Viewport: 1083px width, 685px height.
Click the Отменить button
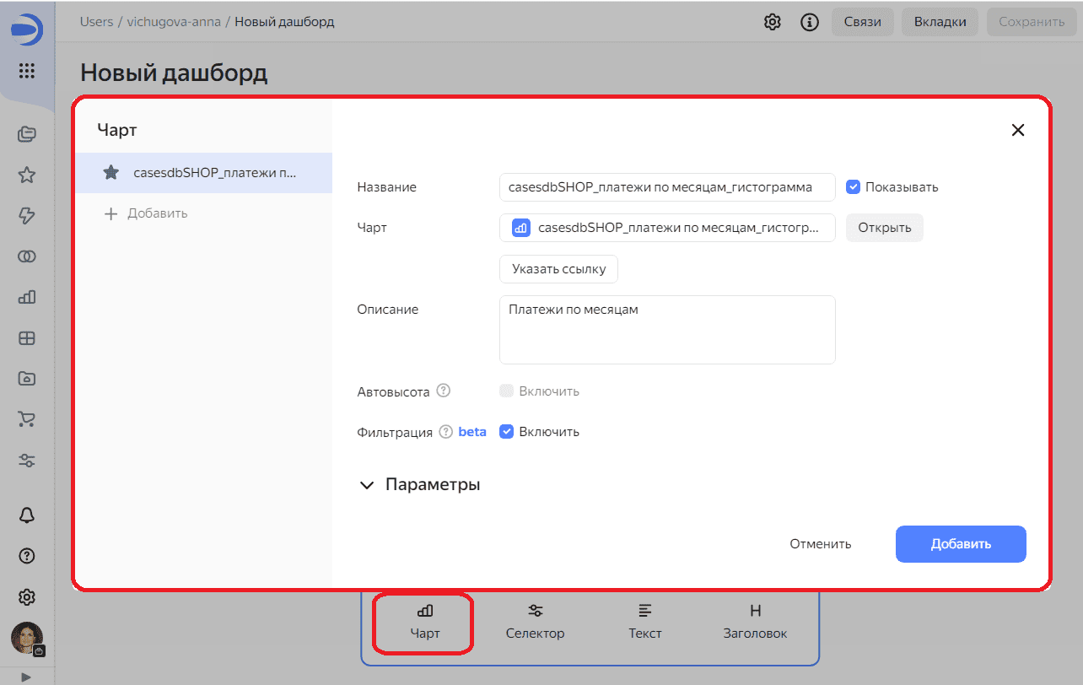click(821, 544)
